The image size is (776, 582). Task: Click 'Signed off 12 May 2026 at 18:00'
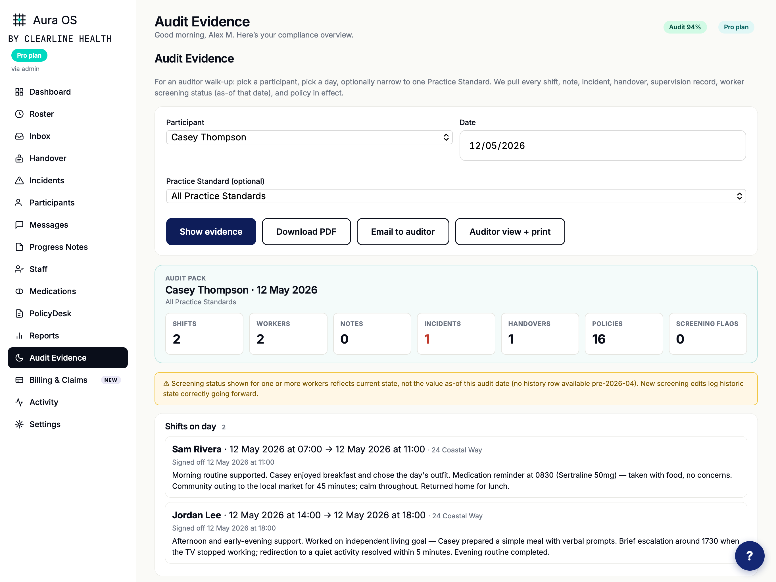(x=224, y=528)
